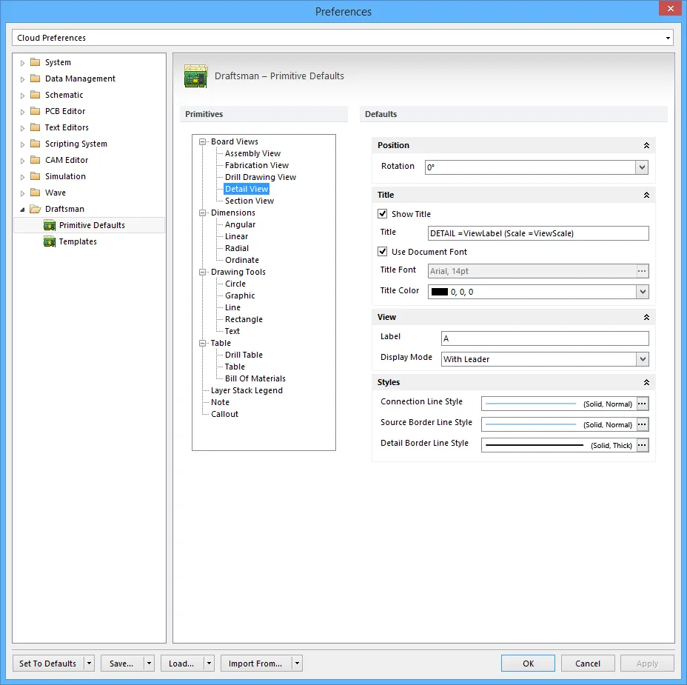This screenshot has height=685, width=687.
Task: Open Import From dropdown arrow
Action: tap(297, 664)
